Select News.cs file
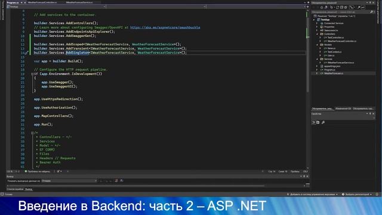The width and height of the screenshot is (382, 215). coord(329,48)
